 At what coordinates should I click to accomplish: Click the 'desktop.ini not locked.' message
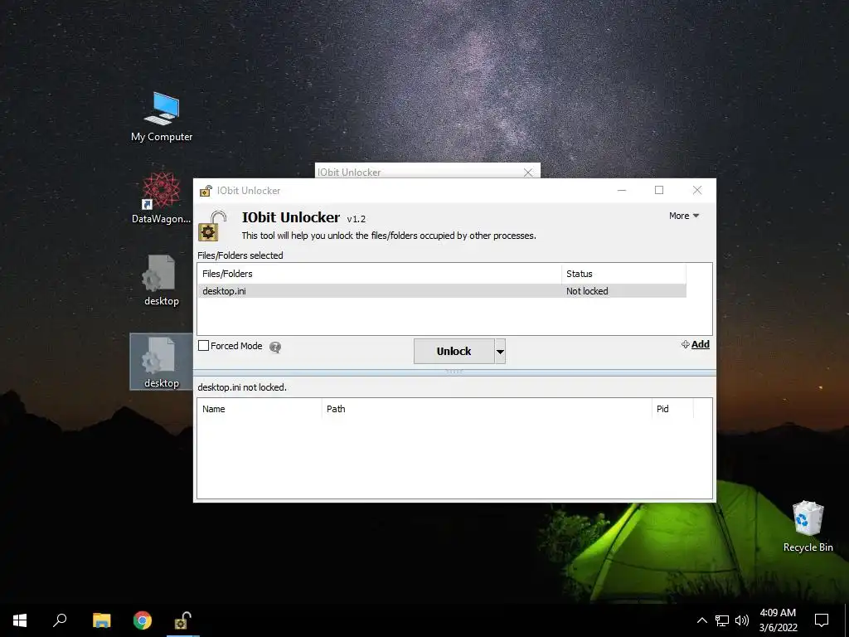[242, 387]
